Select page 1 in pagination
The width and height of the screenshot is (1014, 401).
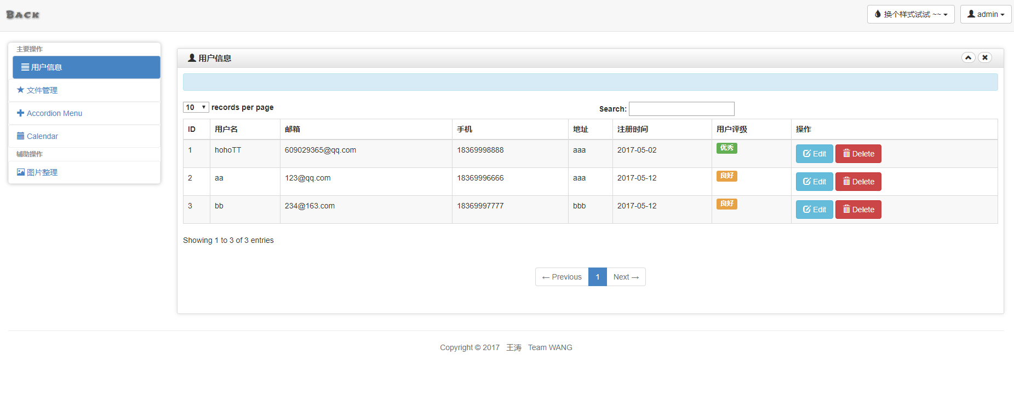click(598, 277)
